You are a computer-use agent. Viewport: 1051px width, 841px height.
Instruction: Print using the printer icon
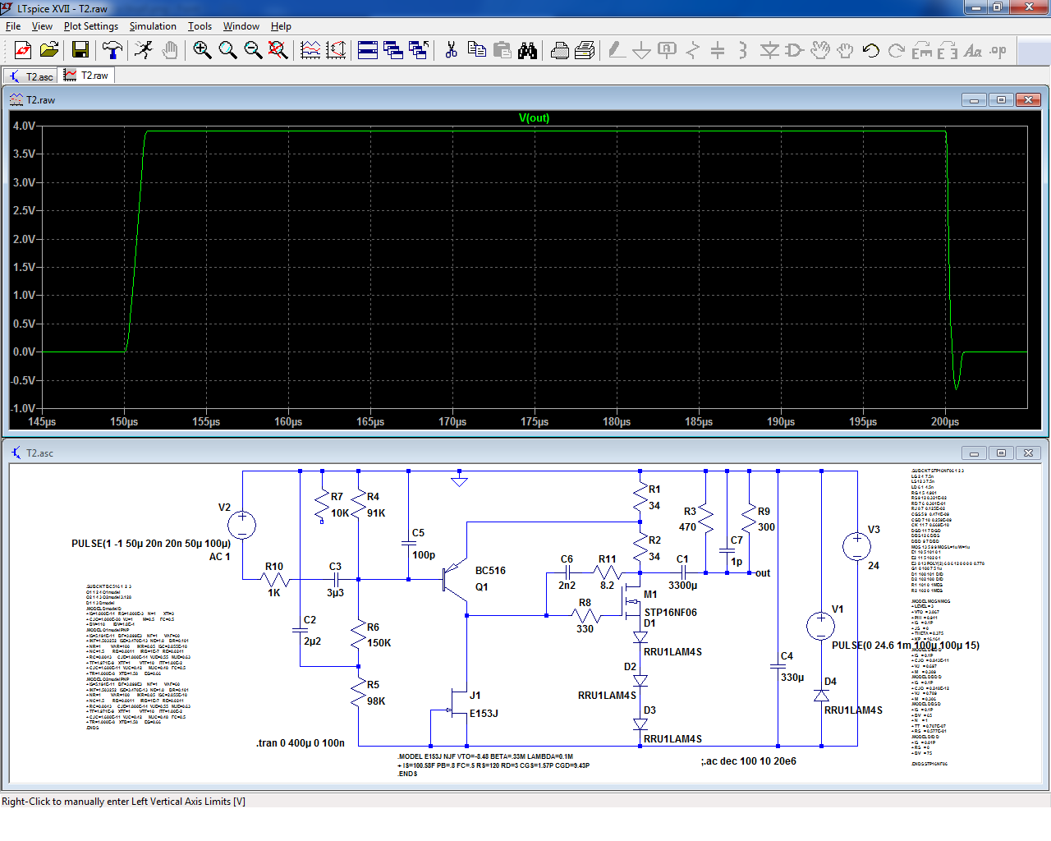point(560,51)
